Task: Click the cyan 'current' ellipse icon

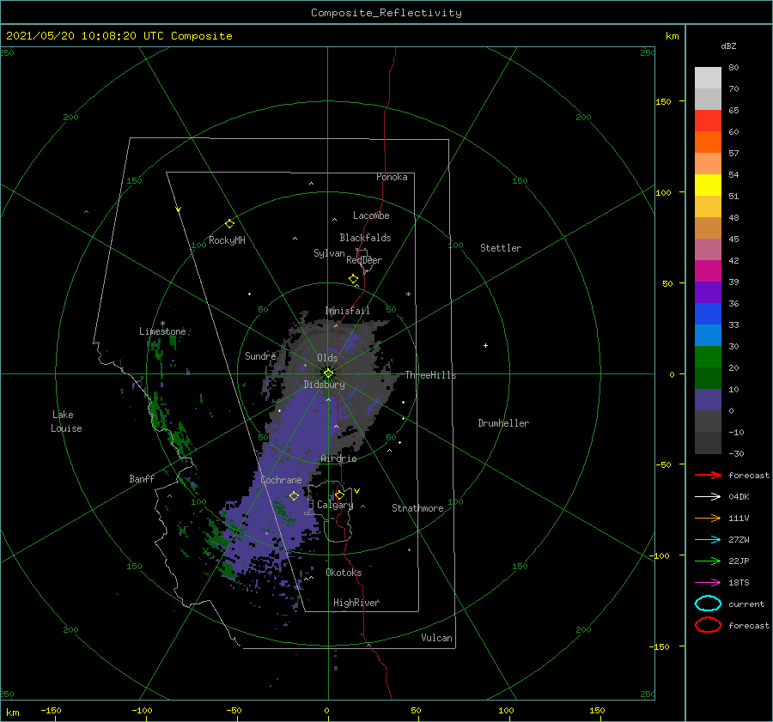Action: click(708, 604)
